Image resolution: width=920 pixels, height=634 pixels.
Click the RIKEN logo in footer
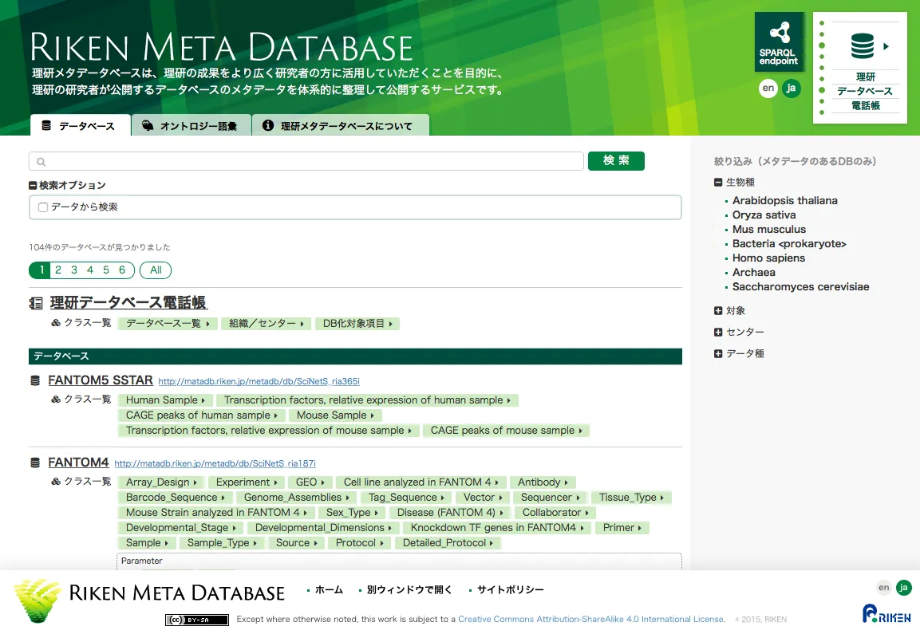tap(886, 614)
